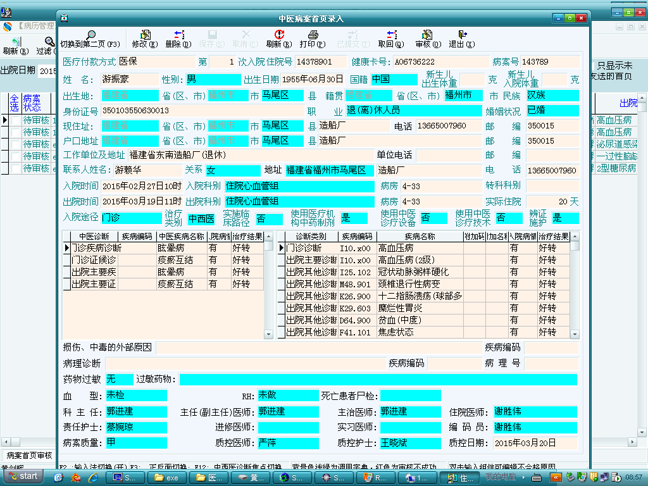This screenshot has height=486, width=648.
Task: Open the 血型 dropdown showing 未检
Action: click(x=137, y=396)
